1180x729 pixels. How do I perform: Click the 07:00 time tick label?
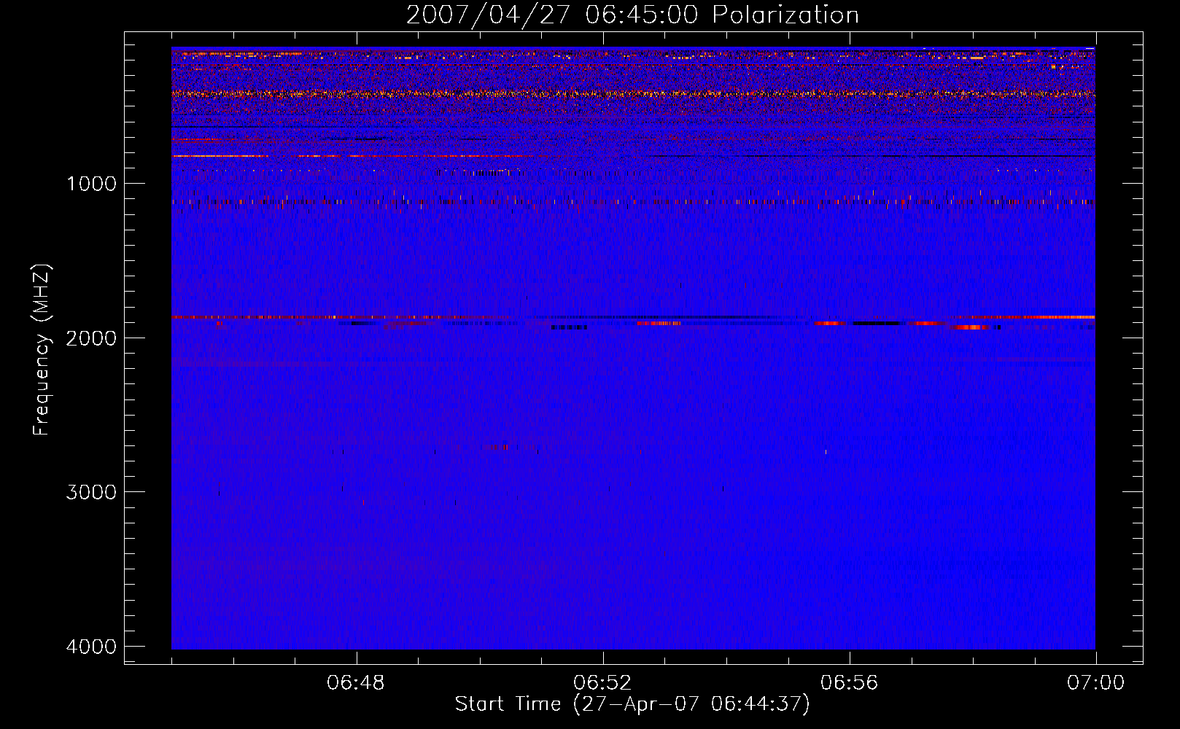coord(1095,683)
